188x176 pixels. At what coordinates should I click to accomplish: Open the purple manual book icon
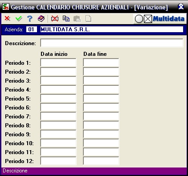41,19
